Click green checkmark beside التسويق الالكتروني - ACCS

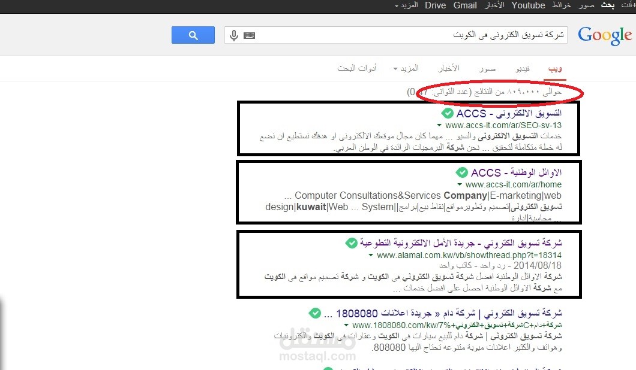click(448, 113)
